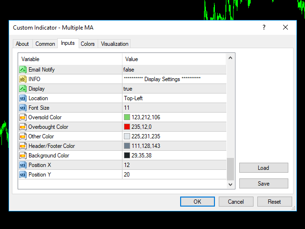
Task: Click the Location integer type icon
Action: 22,98
